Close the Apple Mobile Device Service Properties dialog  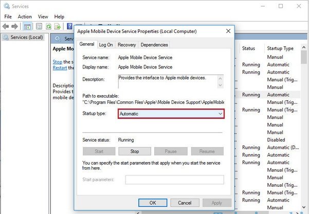[x=228, y=31]
